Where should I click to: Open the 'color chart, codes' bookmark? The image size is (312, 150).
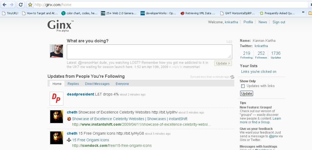(x=80, y=13)
